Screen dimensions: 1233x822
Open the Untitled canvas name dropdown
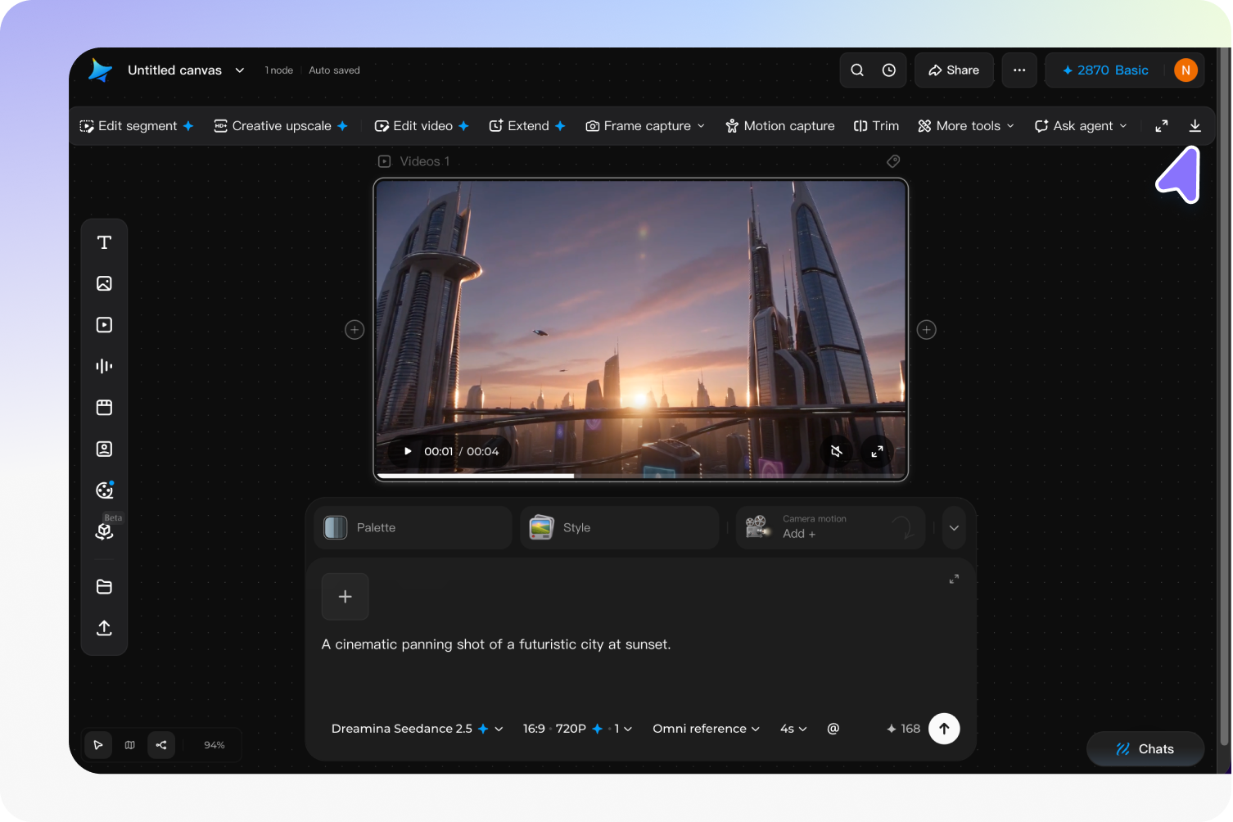(186, 70)
